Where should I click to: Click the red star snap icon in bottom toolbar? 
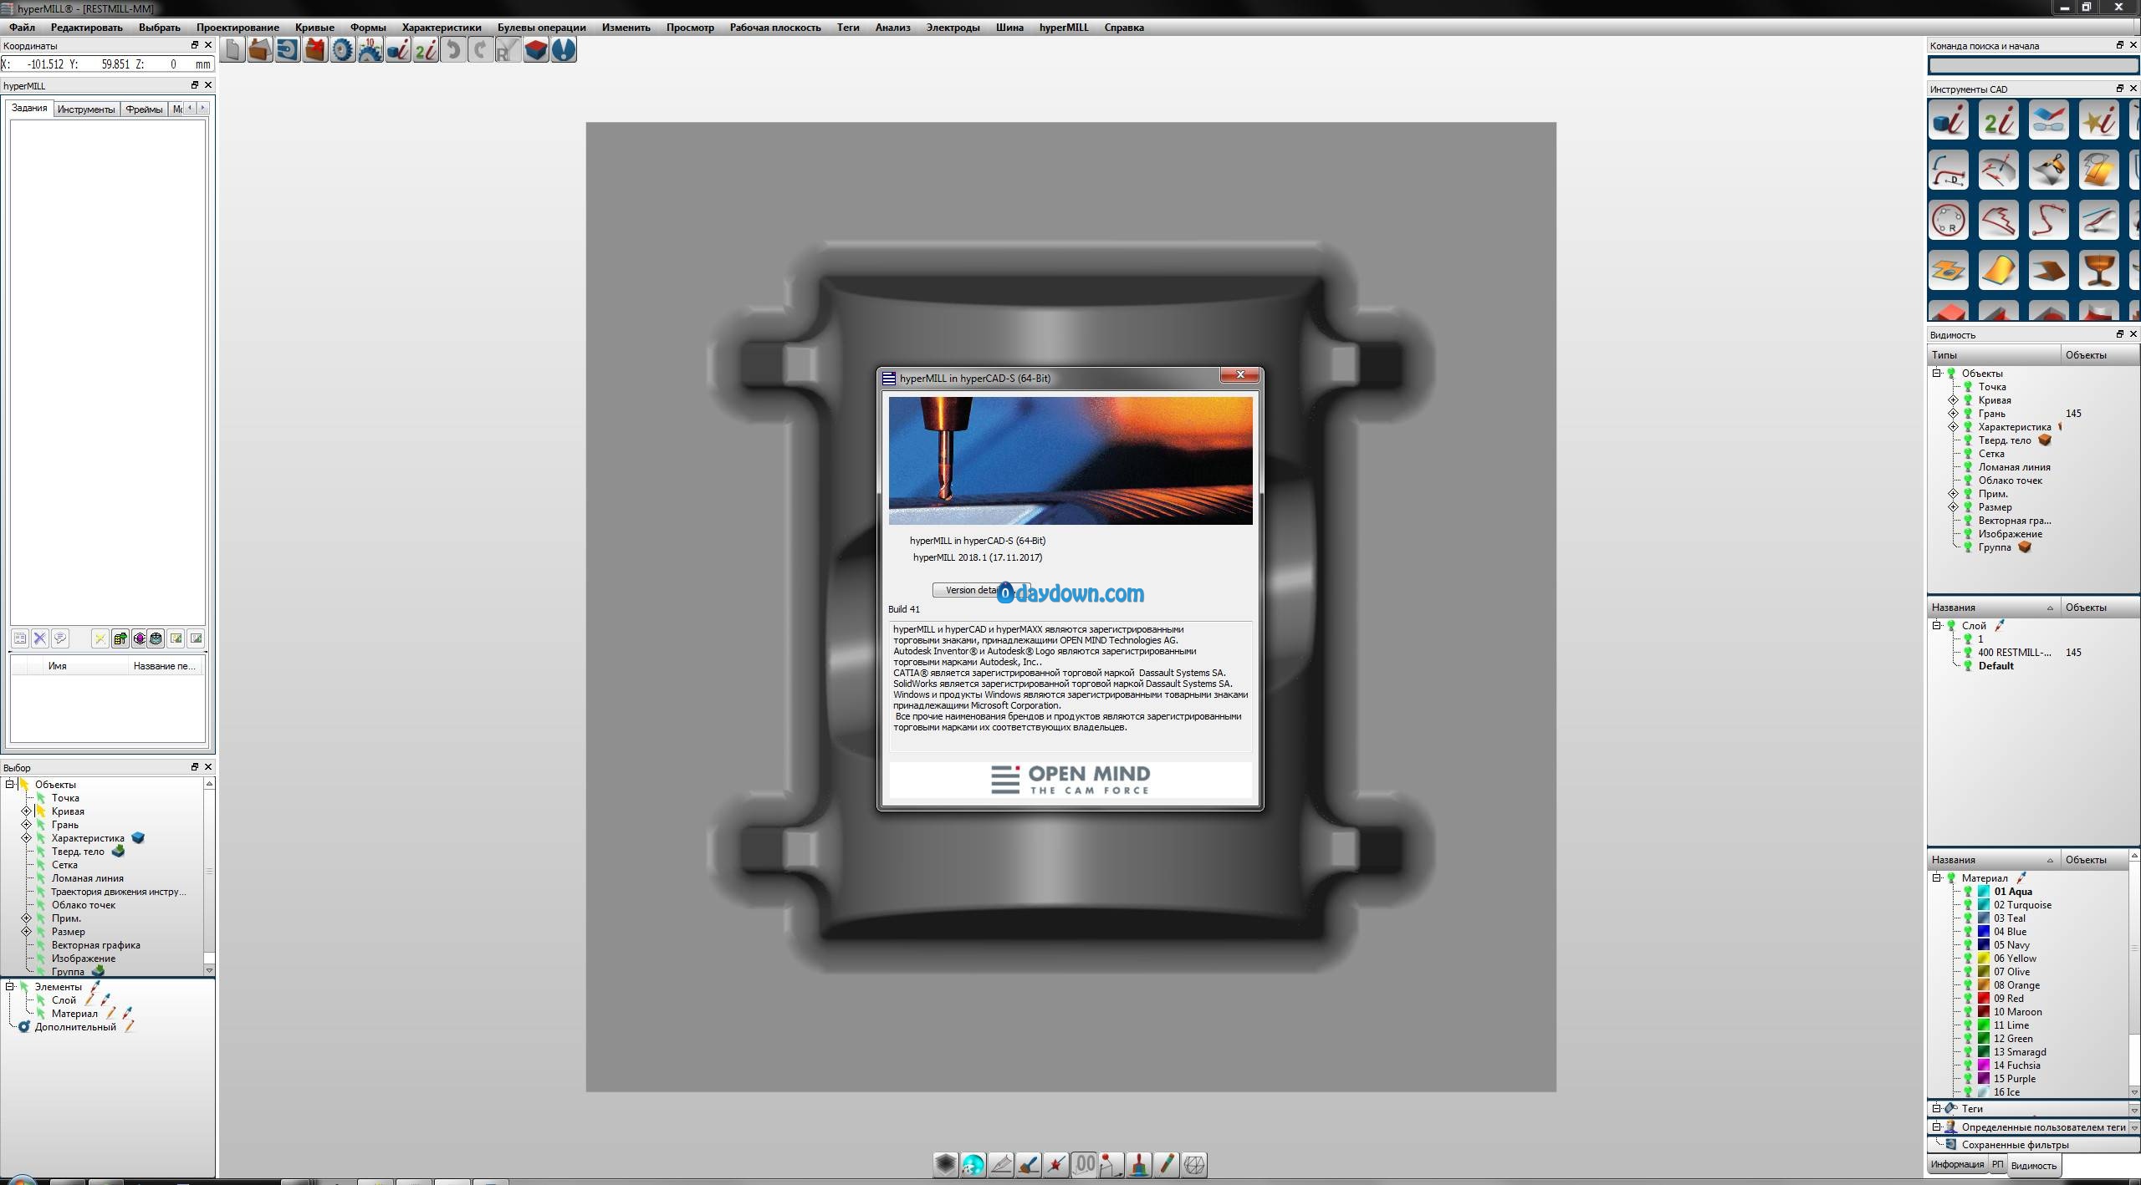1055,1164
